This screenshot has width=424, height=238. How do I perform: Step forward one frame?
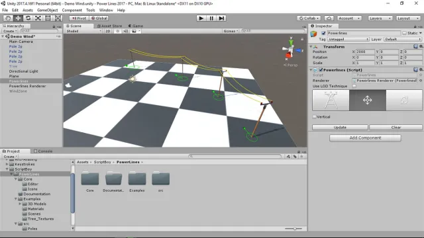pyautogui.click(x=221, y=18)
